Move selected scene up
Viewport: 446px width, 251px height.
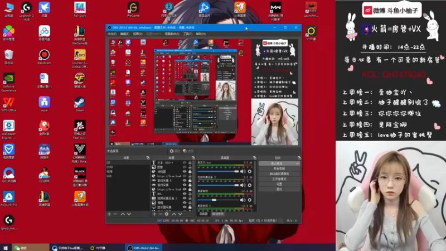(123, 214)
